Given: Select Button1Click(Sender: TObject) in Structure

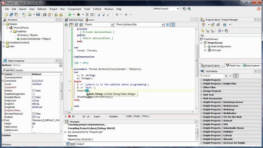Looking at the screenshot, I should [35, 39].
